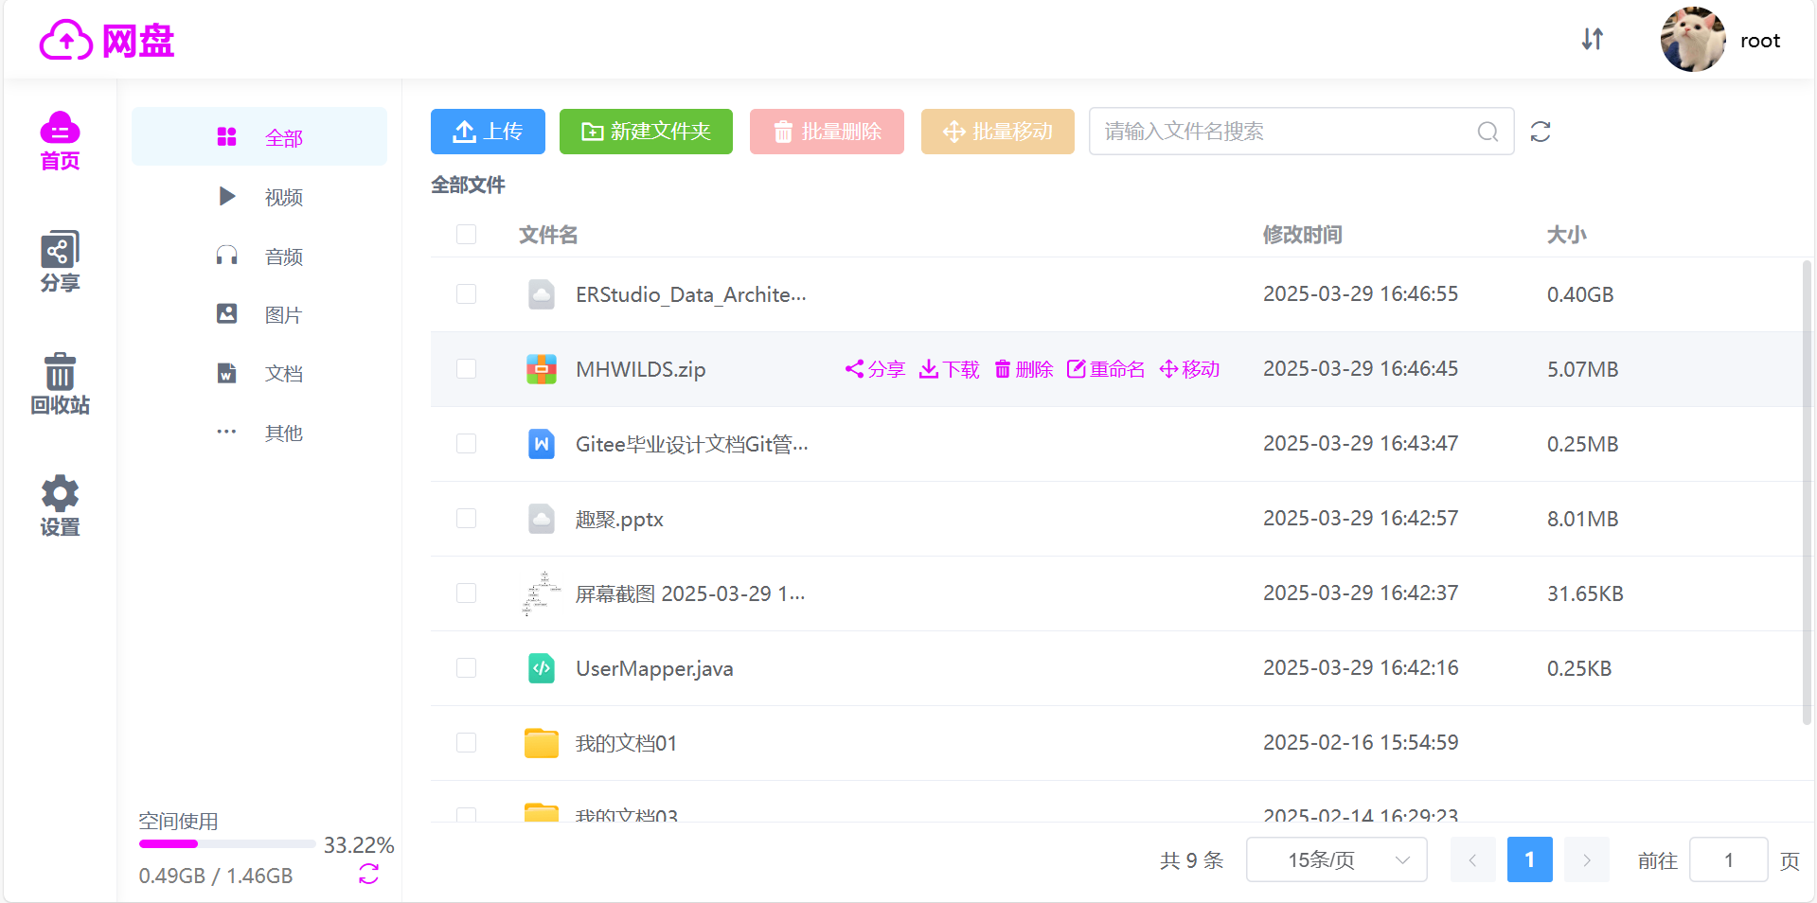Toggle the select-all files checkbox
This screenshot has width=1817, height=903.
click(466, 234)
